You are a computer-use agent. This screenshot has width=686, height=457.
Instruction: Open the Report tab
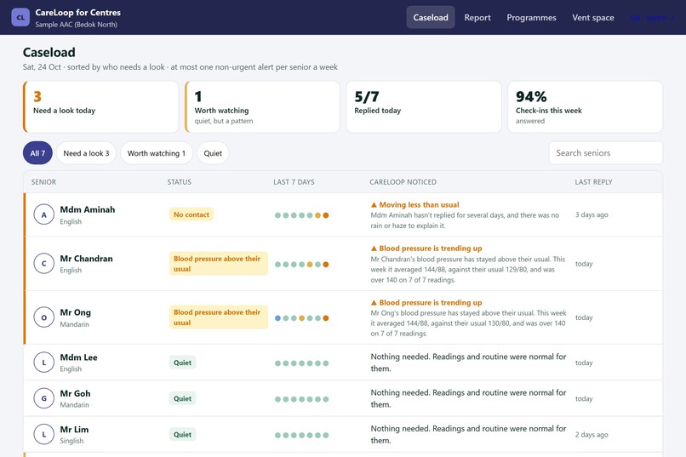coord(477,18)
